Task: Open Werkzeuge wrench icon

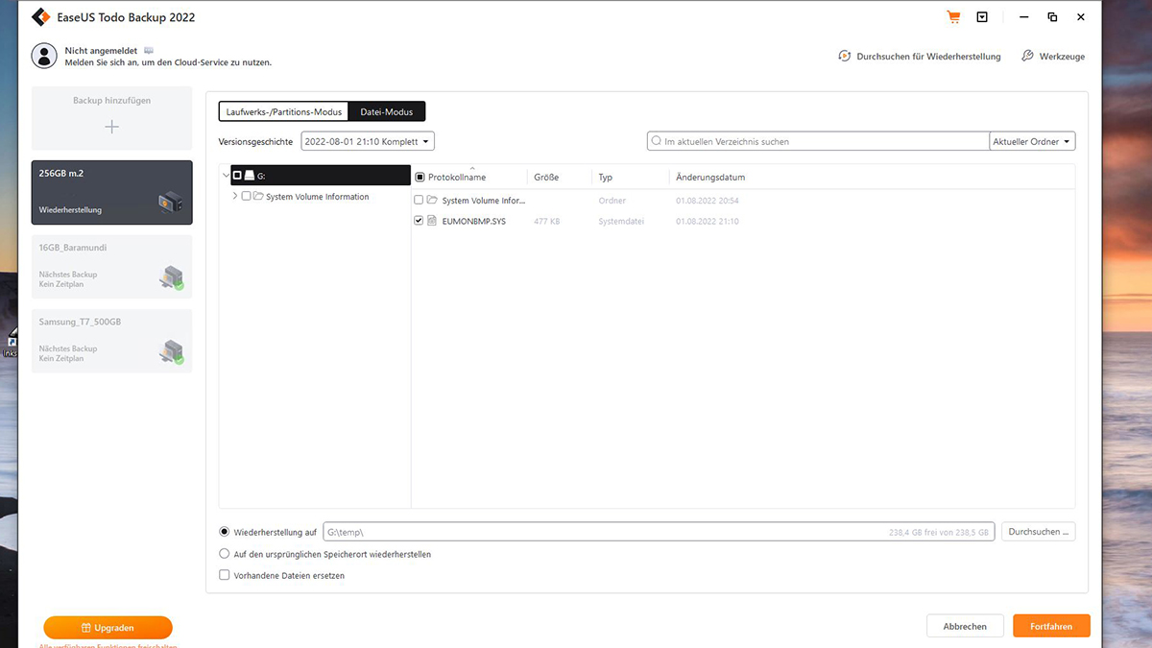Action: click(x=1027, y=57)
